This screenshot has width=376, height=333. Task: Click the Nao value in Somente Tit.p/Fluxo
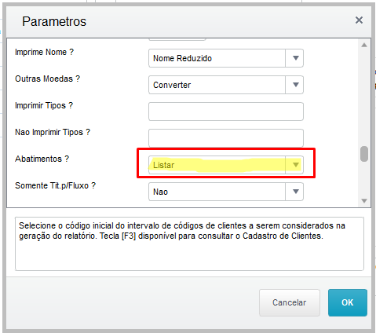pos(160,192)
